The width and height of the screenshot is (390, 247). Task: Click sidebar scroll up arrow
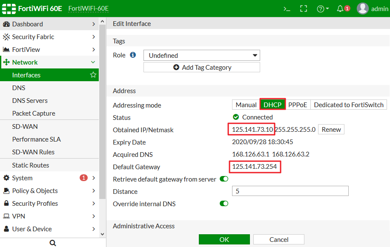click(x=103, y=21)
